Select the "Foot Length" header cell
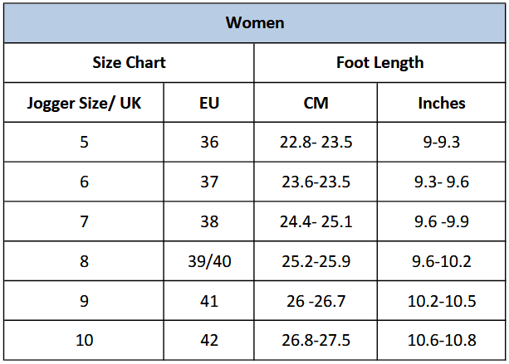Image resolution: width=509 pixels, height=364 pixels. point(379,62)
